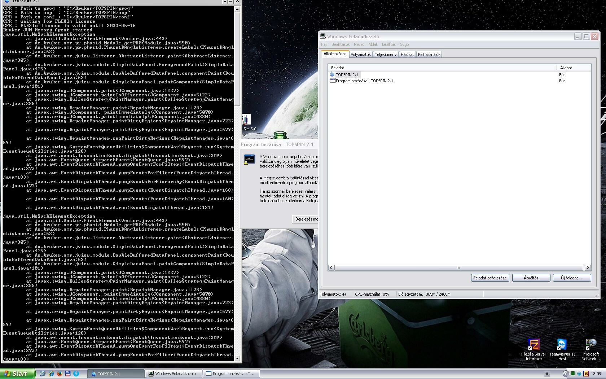This screenshot has width=606, height=379.
Task: Launch Internet Explorer from the quick launch
Action: (51, 374)
